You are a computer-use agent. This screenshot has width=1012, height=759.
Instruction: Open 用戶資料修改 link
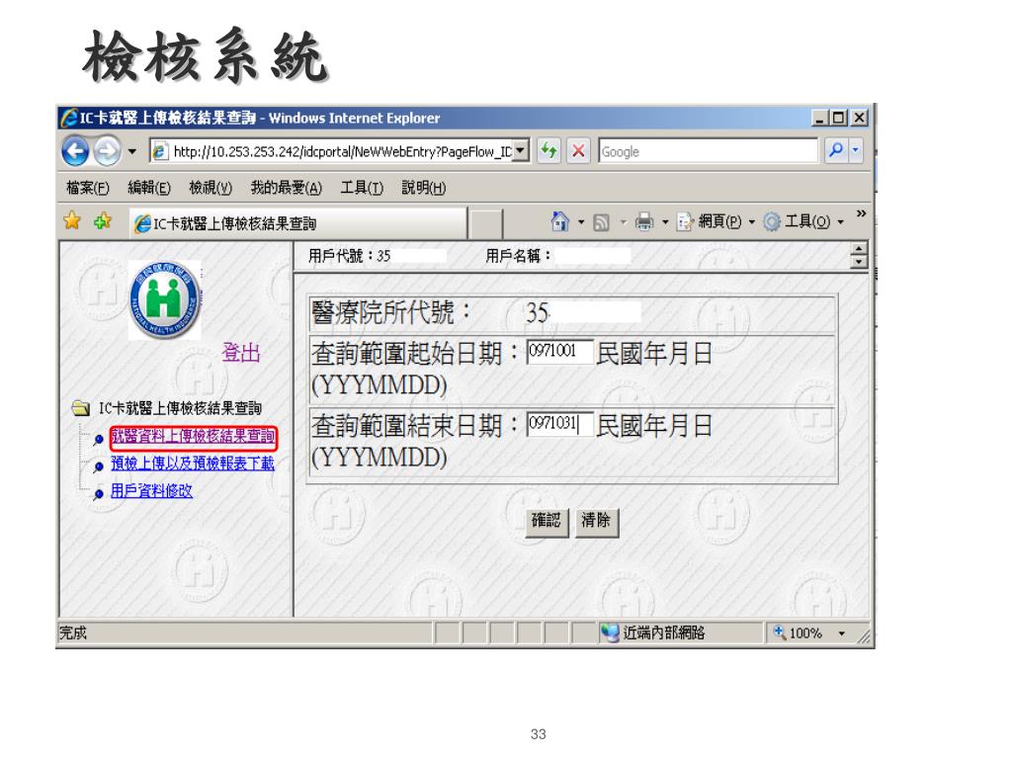click(x=151, y=491)
